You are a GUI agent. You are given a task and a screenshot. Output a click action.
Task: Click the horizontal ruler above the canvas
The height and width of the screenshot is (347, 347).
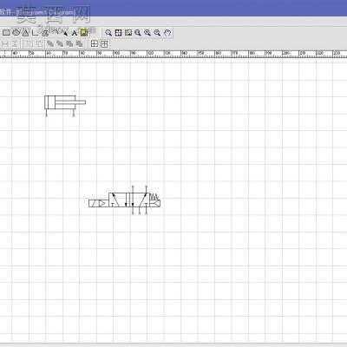pos(173,54)
